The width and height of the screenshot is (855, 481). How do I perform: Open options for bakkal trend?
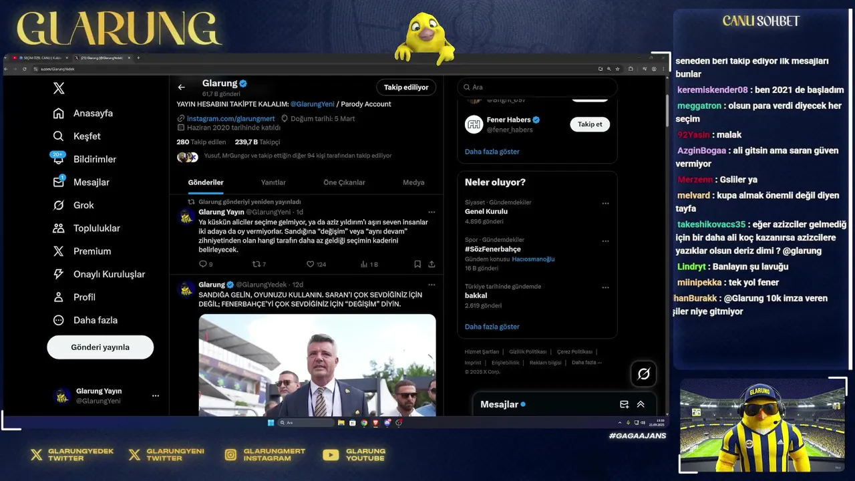pyautogui.click(x=605, y=287)
